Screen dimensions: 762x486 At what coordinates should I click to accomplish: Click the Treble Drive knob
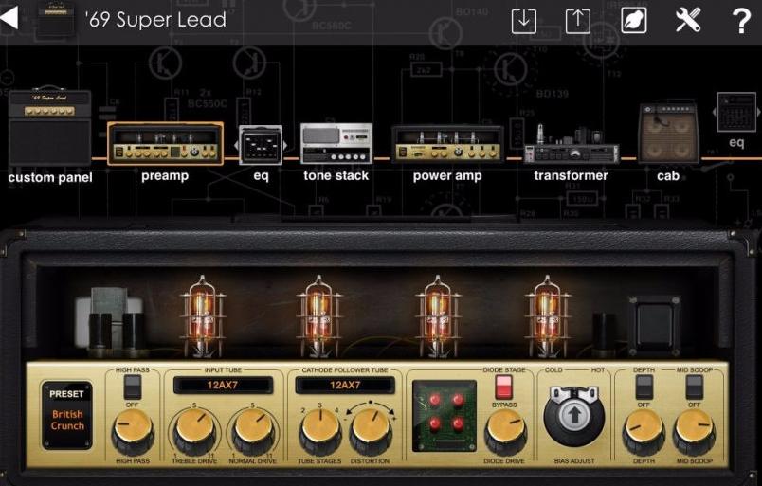[x=194, y=430]
